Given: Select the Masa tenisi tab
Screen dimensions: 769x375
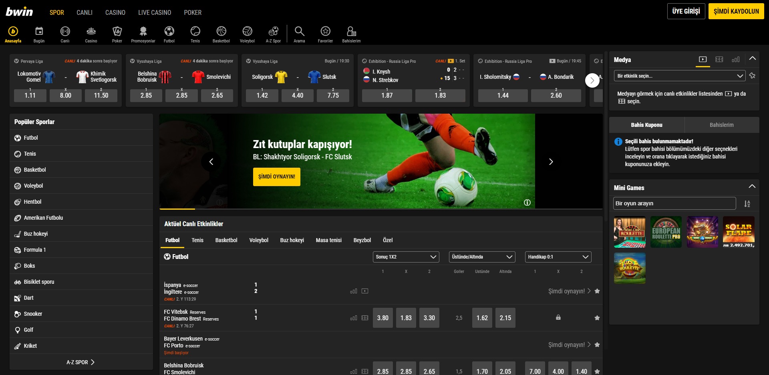Looking at the screenshot, I should click(x=328, y=240).
